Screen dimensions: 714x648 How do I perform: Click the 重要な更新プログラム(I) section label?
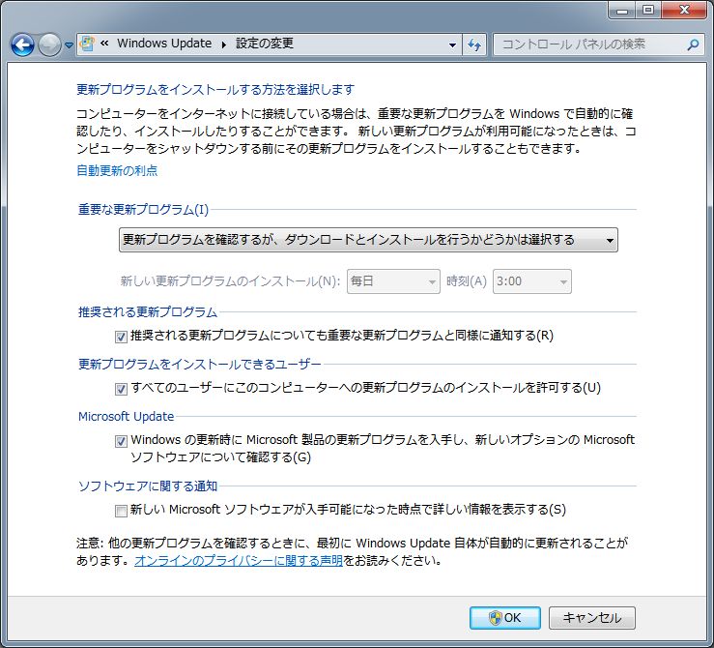click(x=143, y=210)
